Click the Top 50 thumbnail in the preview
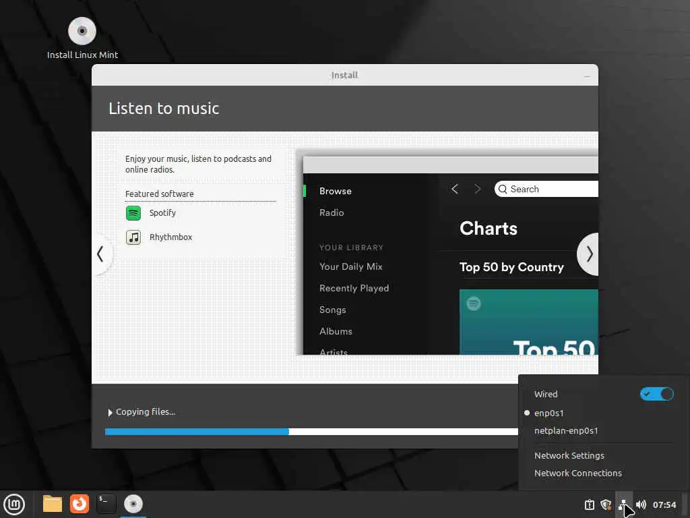The width and height of the screenshot is (690, 518). [529, 322]
